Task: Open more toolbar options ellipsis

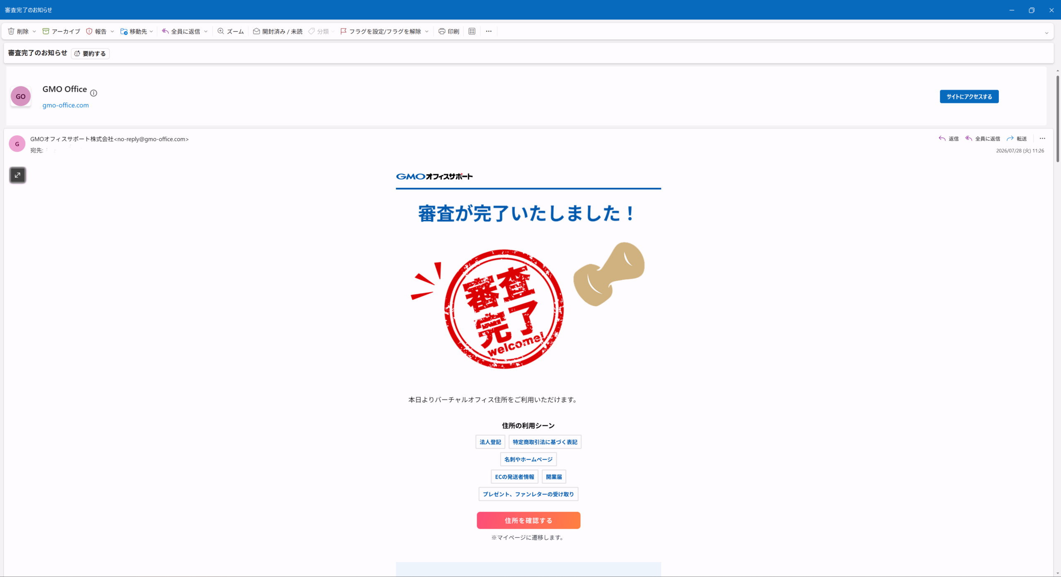Action: tap(489, 31)
